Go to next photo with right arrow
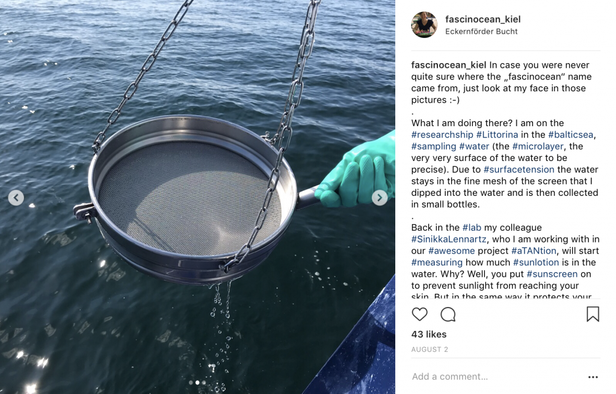Image resolution: width=616 pixels, height=394 pixels. coord(380,198)
